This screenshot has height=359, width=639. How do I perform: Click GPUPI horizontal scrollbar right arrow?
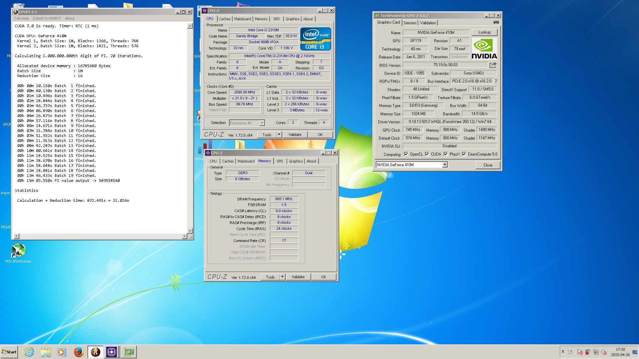(185, 236)
